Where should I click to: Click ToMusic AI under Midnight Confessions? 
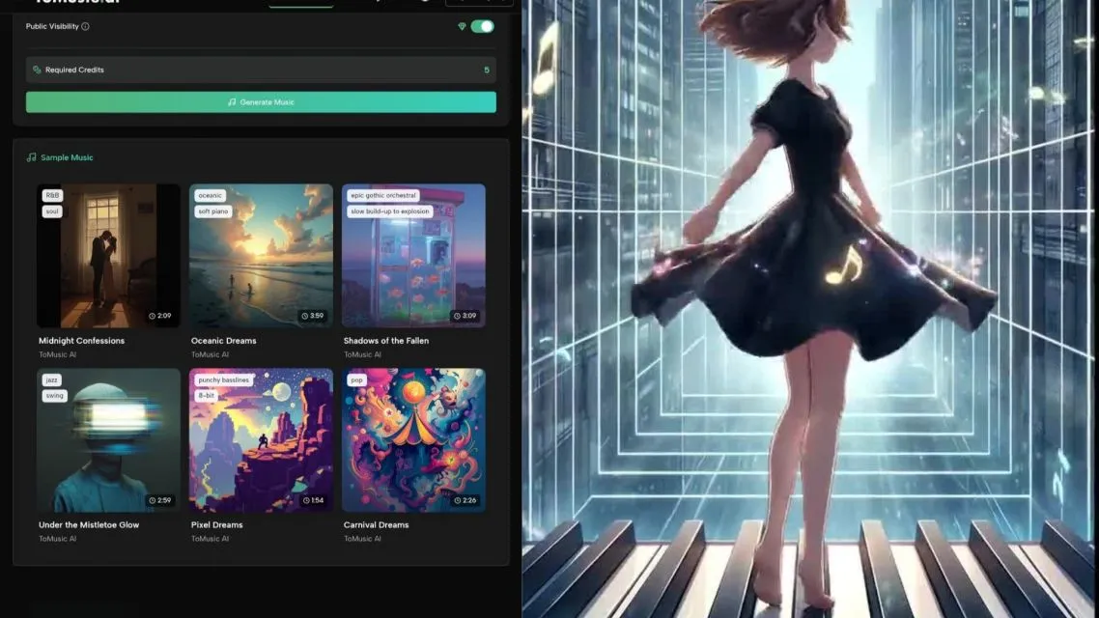point(58,354)
